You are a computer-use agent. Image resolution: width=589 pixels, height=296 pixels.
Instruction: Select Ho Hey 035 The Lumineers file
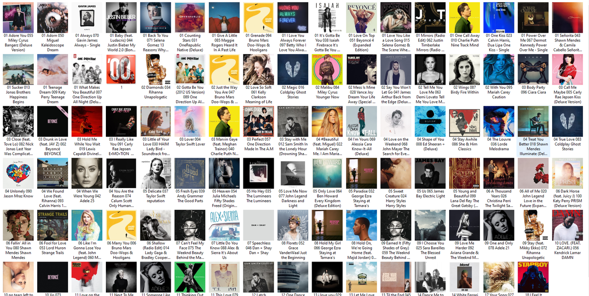coord(259,181)
